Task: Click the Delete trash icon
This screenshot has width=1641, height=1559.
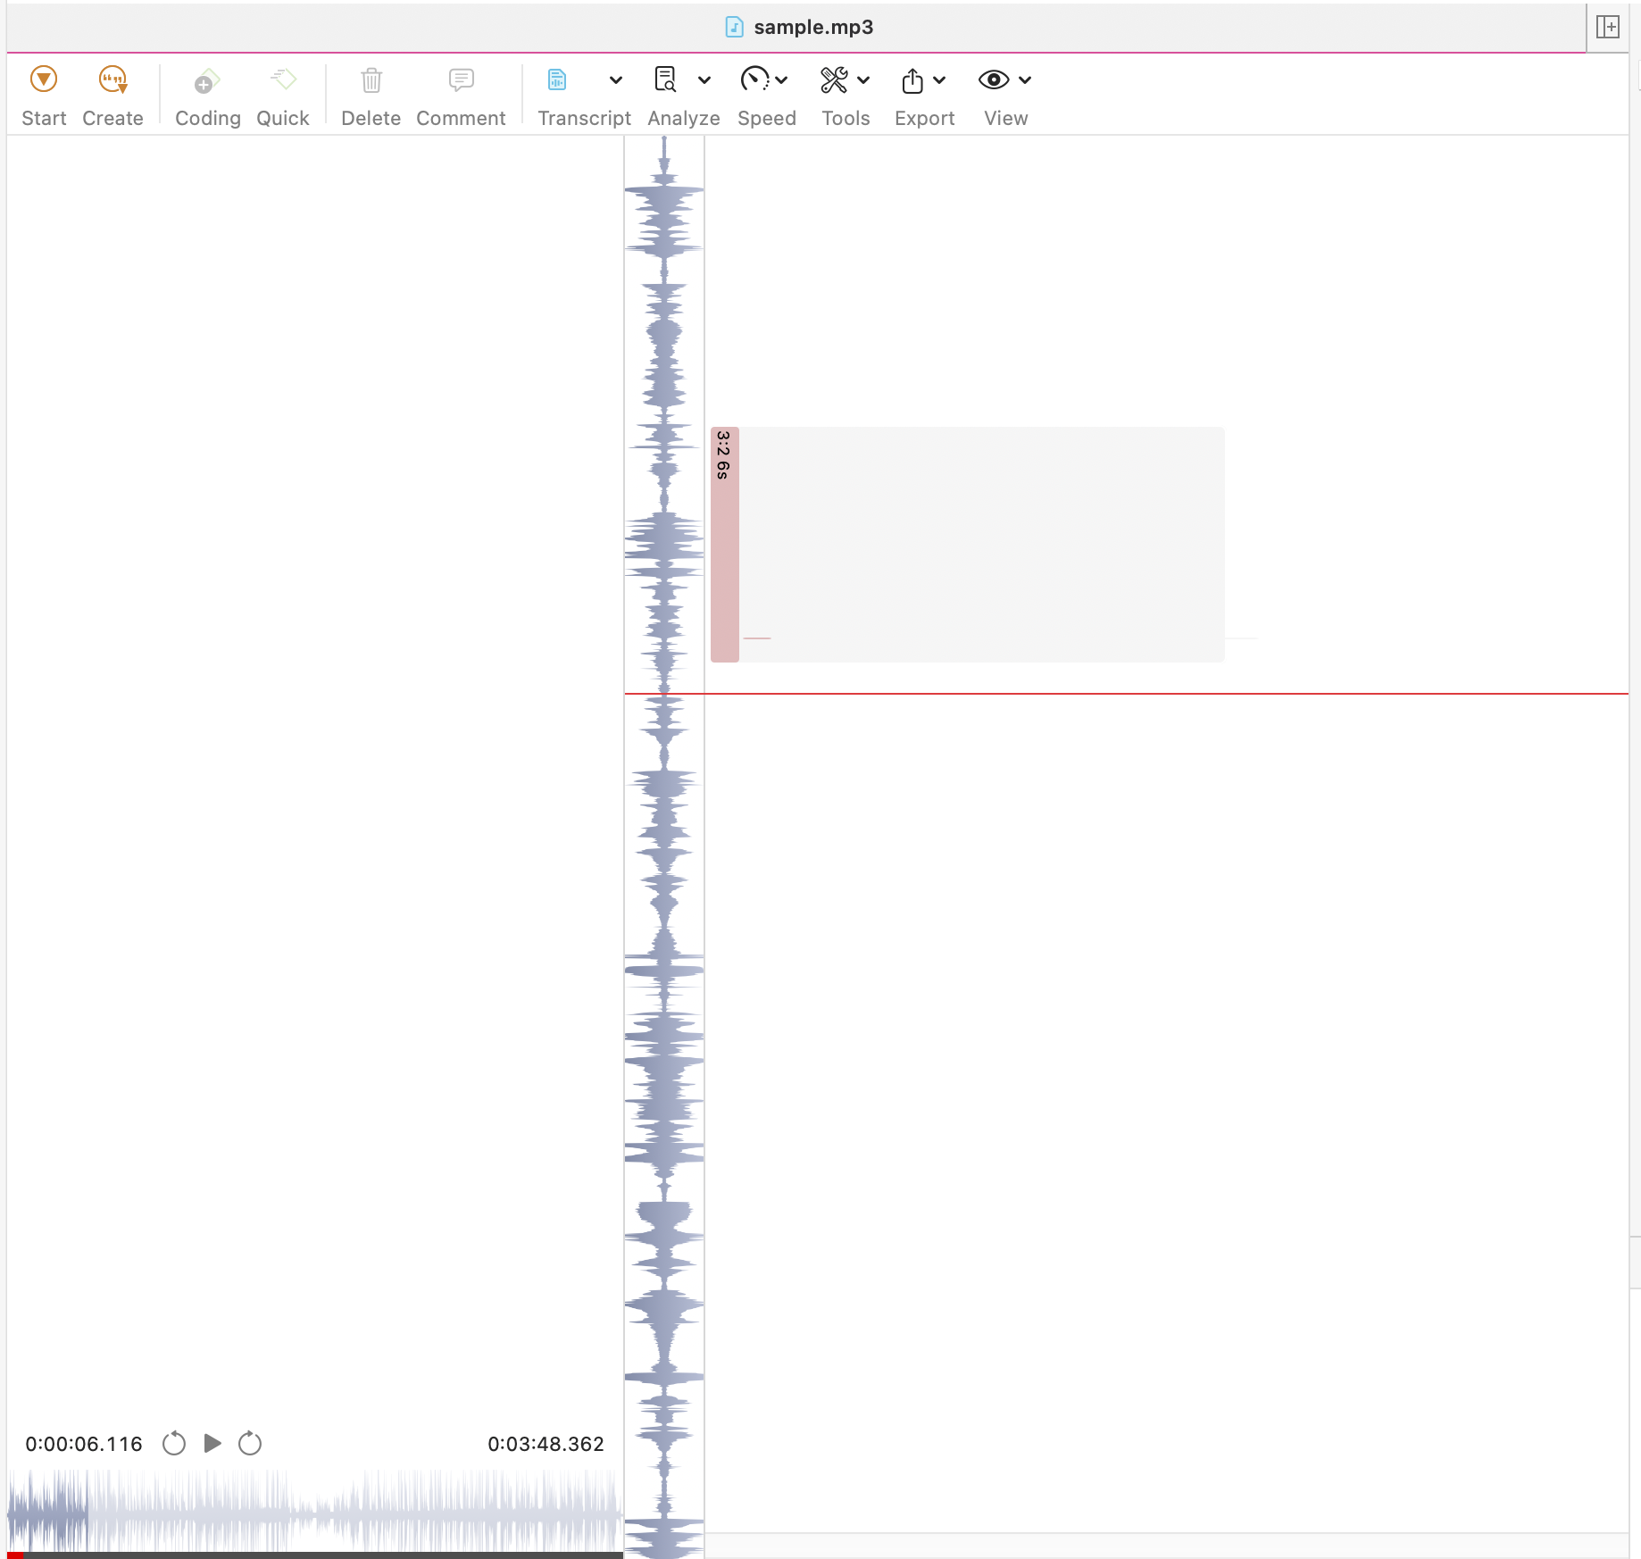Action: [x=371, y=80]
